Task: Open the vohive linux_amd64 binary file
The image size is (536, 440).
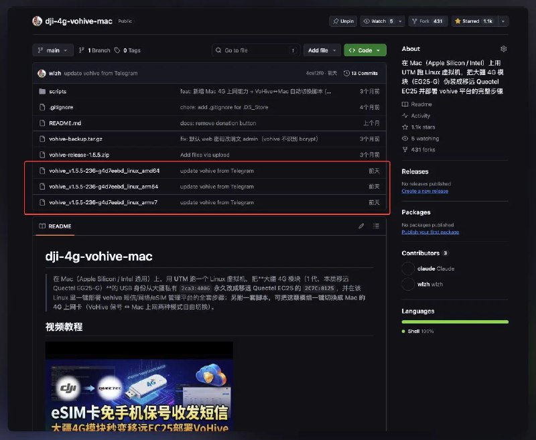Action: 105,171
